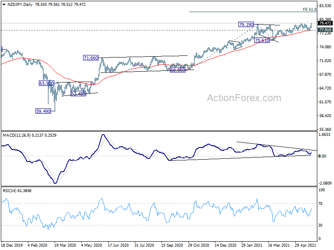The height and width of the screenshot is (250, 334).
Task: Select the 71.660 price label
Action: (91, 58)
